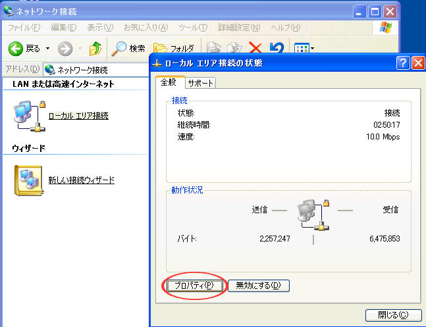
Task: Open the お気に入り(A) menu
Action: pyautogui.click(x=146, y=28)
